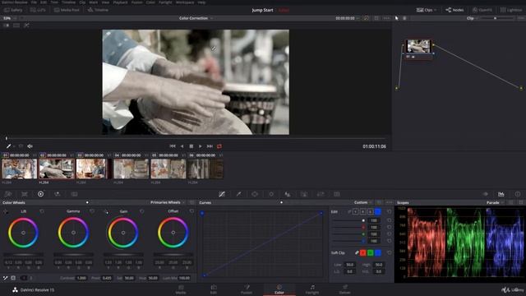Open the LUTs panel button
The height and width of the screenshot is (296, 526).
38,10
